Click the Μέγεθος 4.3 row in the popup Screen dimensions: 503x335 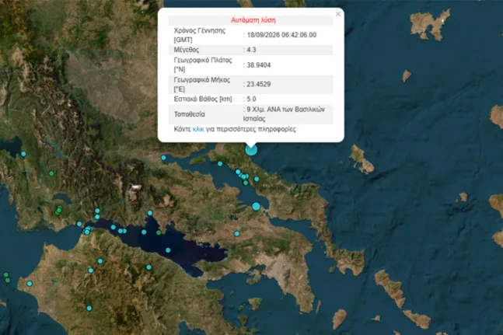pyautogui.click(x=251, y=50)
